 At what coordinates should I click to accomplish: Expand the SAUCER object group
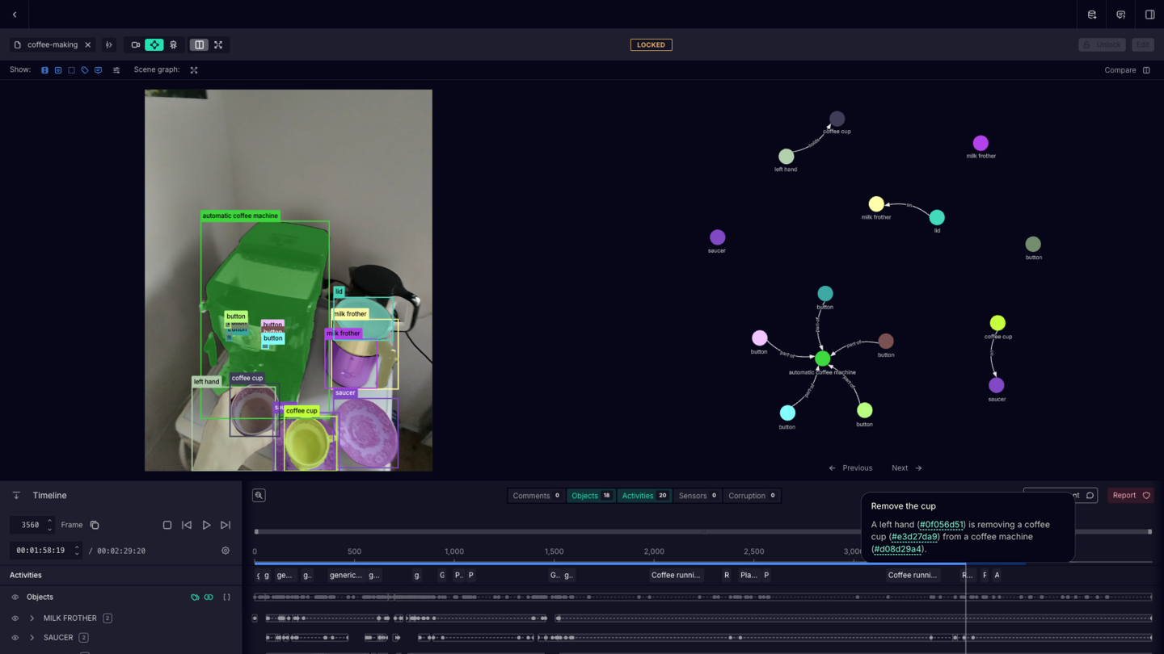pos(32,638)
